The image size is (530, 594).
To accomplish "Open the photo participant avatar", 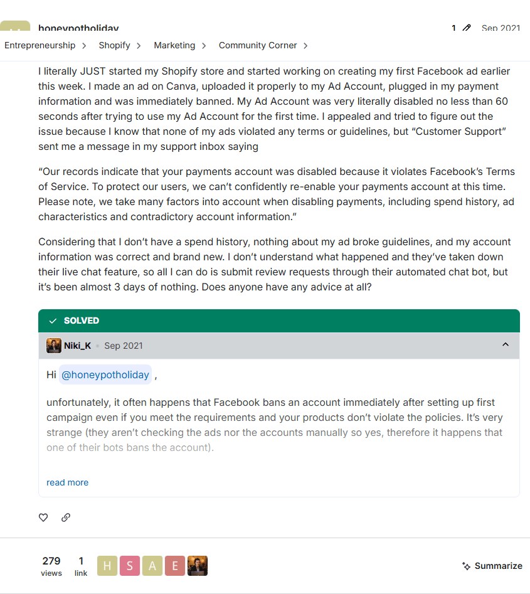I will (198, 566).
